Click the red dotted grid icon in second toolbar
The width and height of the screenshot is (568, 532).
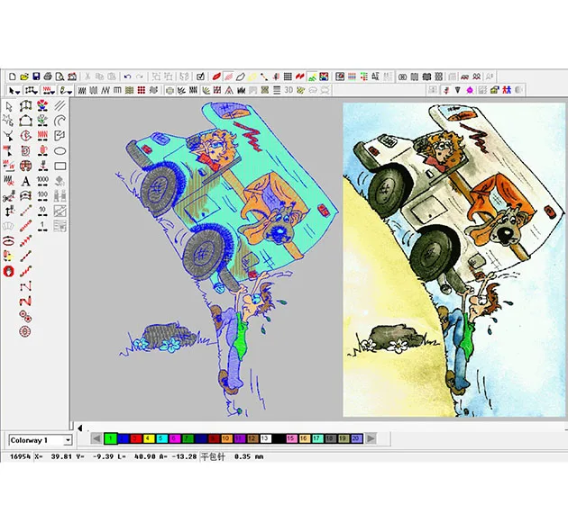(142, 90)
